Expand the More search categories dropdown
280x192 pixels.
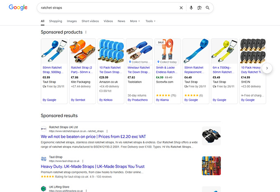coord(135,21)
